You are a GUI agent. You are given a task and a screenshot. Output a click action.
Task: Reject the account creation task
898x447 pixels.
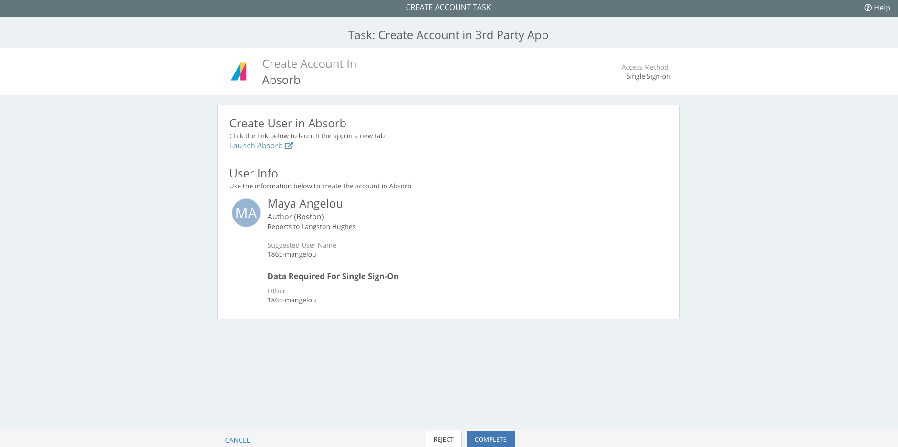[x=444, y=439]
